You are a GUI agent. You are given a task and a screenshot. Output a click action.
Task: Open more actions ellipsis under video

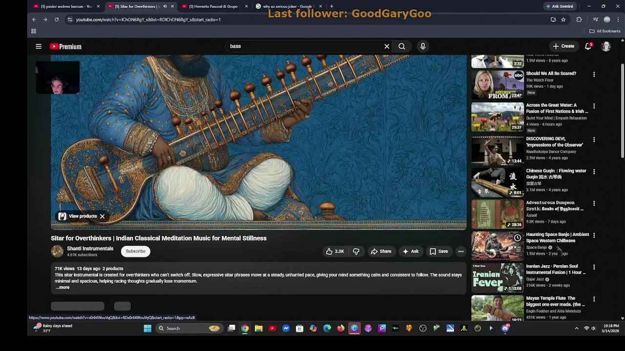[460, 252]
